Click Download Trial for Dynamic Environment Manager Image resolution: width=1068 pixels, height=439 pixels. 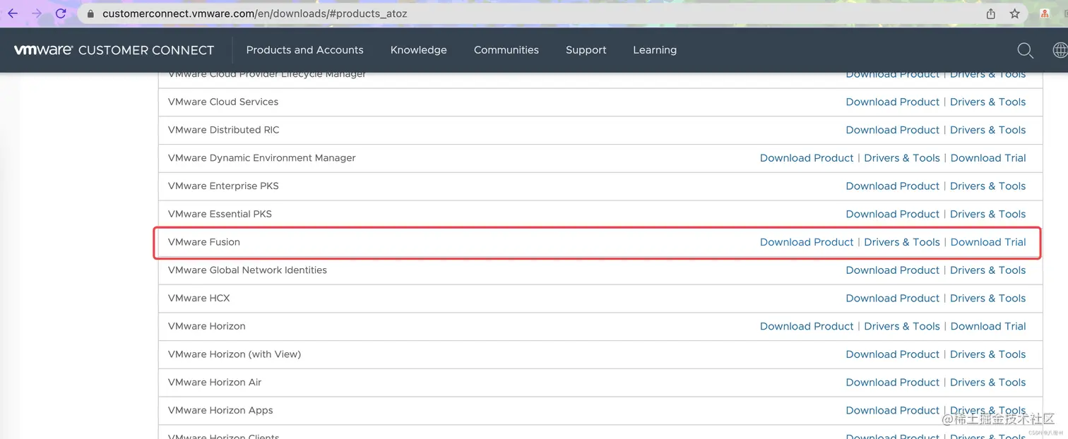(987, 158)
